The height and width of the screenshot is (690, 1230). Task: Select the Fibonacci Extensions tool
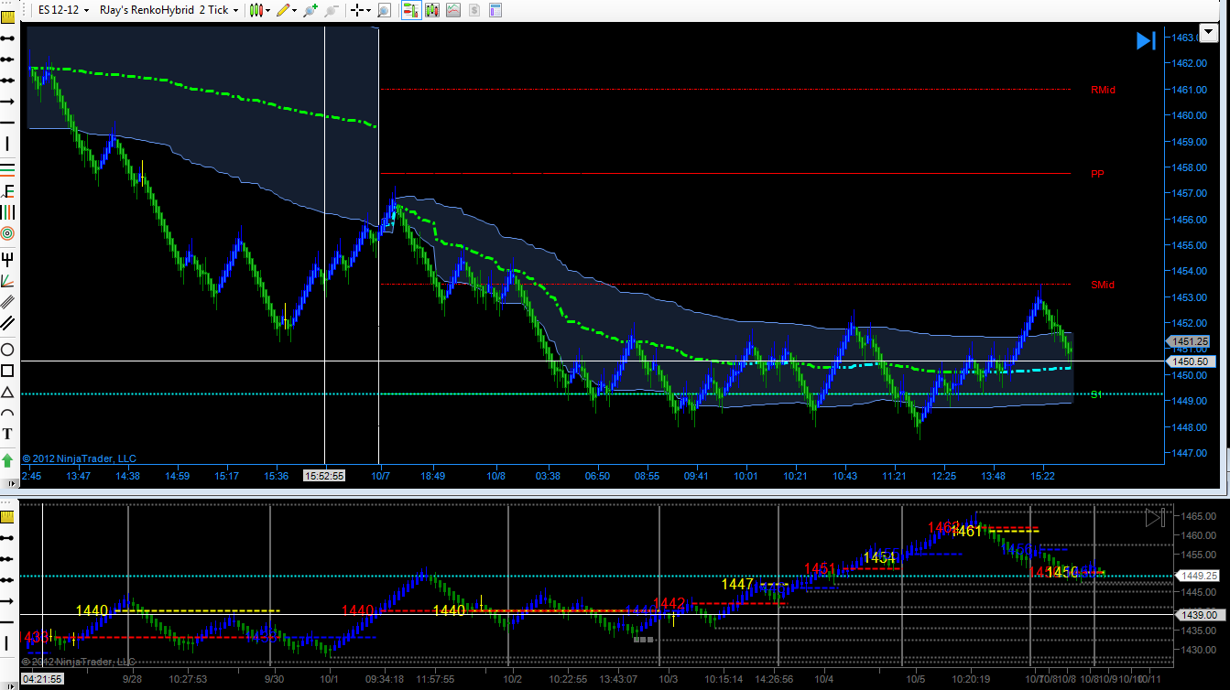[7, 190]
